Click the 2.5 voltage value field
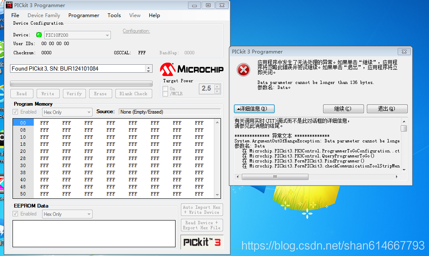 (206, 89)
